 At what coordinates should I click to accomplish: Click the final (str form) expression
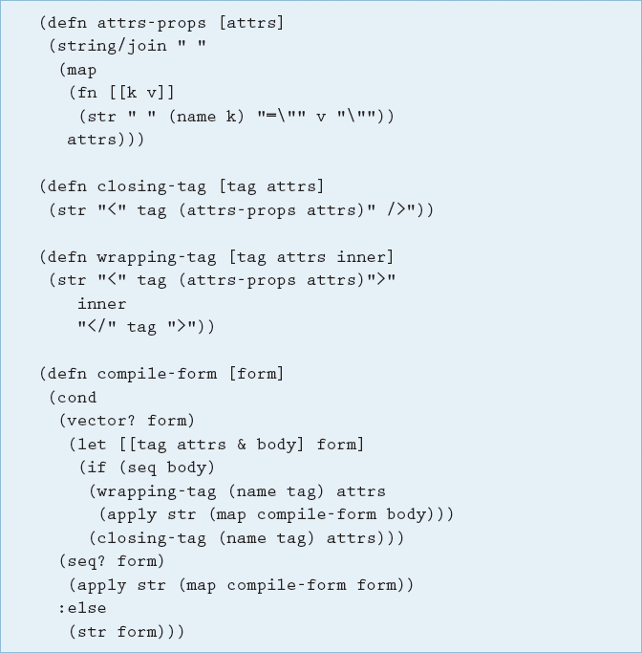coord(122,632)
